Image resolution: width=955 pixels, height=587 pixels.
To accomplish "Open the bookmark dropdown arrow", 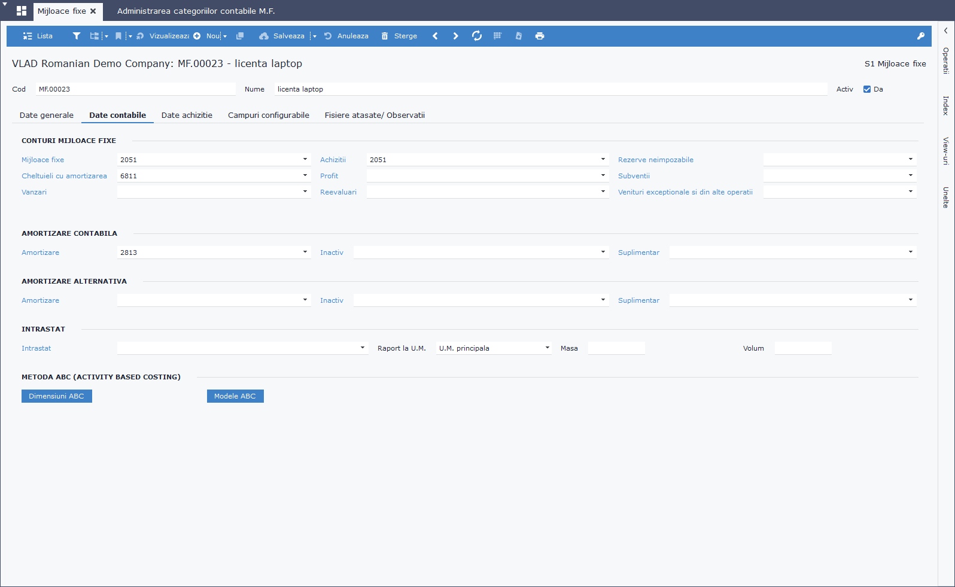I will click(130, 36).
